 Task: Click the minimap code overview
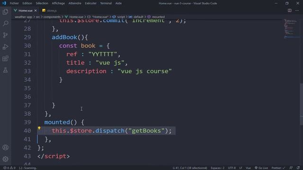(x=291, y=29)
